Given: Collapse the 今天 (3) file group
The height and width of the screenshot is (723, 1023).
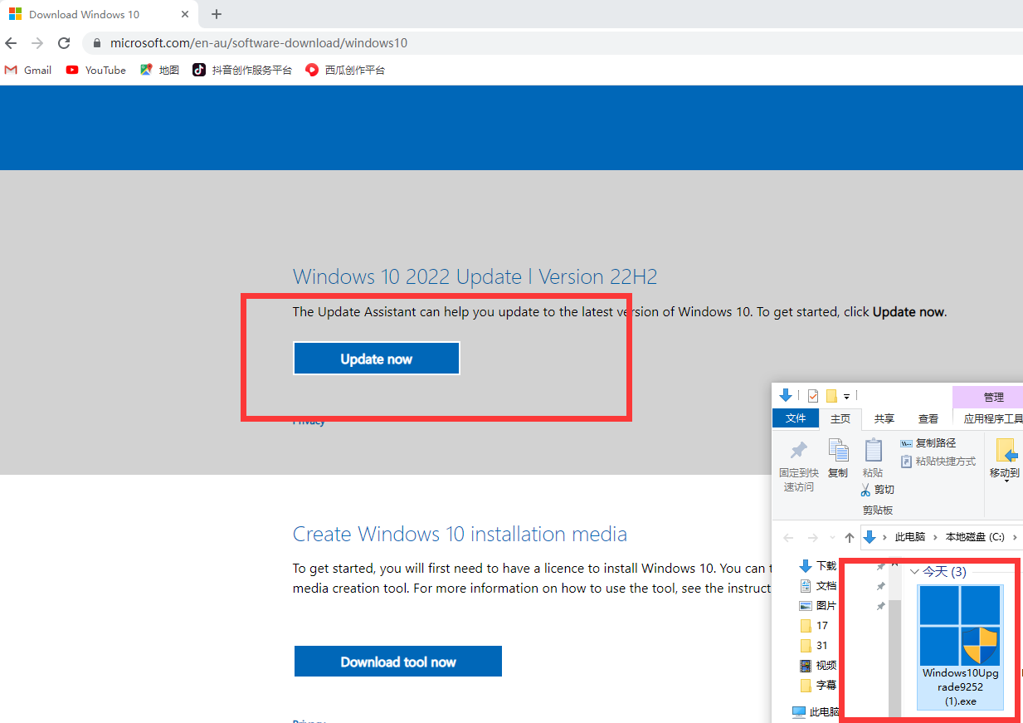Looking at the screenshot, I should click(915, 572).
